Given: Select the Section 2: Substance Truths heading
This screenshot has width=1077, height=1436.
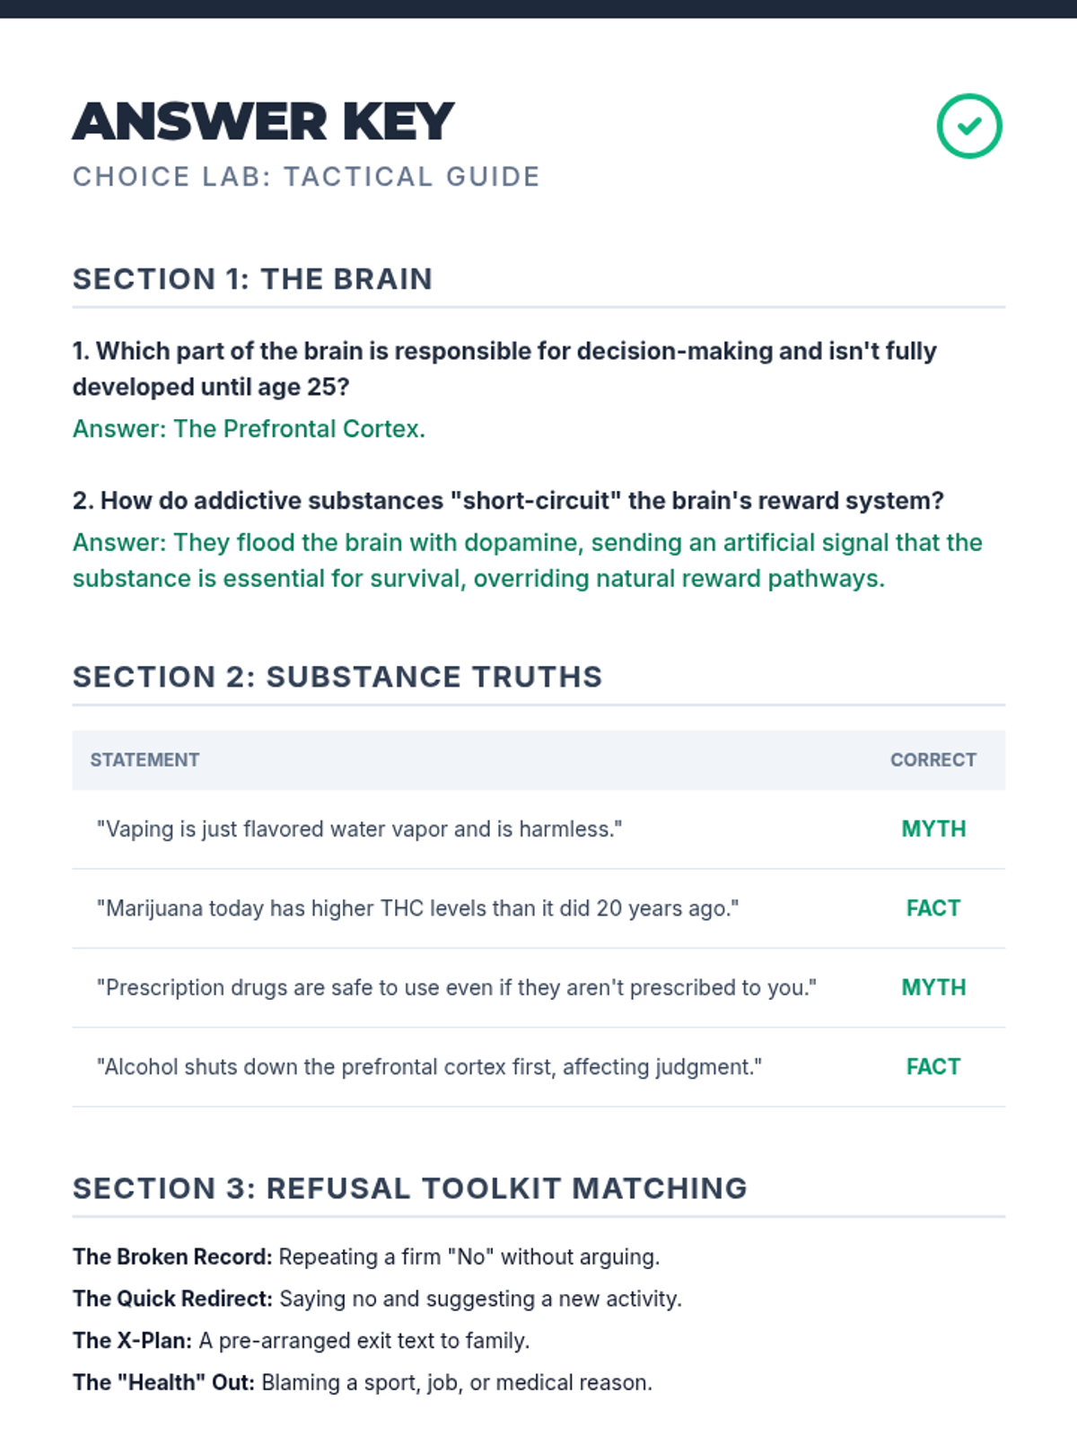Looking at the screenshot, I should tap(337, 677).
